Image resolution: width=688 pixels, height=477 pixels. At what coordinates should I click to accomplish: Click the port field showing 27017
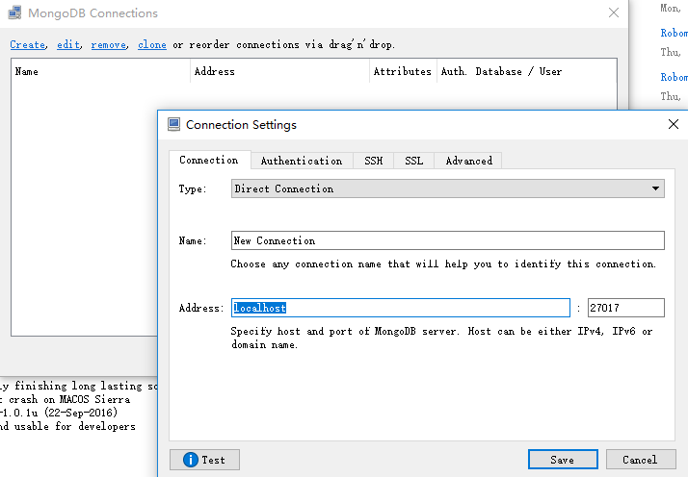pos(625,308)
